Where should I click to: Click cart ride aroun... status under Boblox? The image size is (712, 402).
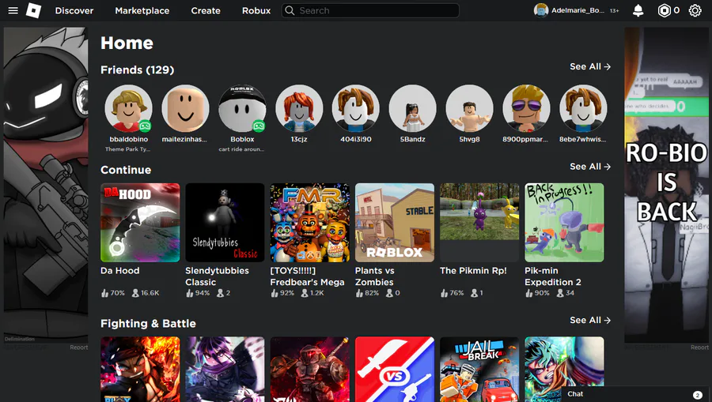coord(241,149)
